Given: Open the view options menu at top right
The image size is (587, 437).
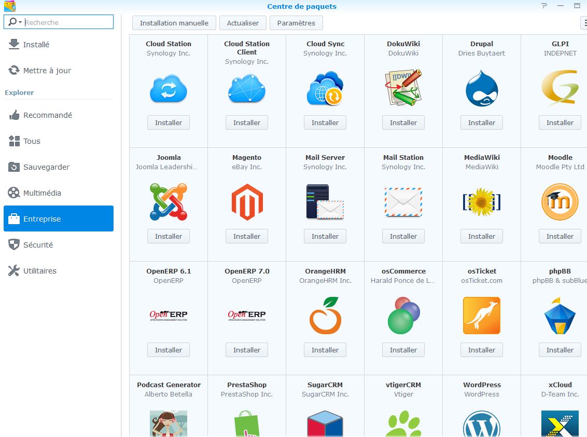Looking at the screenshot, I should click(x=583, y=23).
